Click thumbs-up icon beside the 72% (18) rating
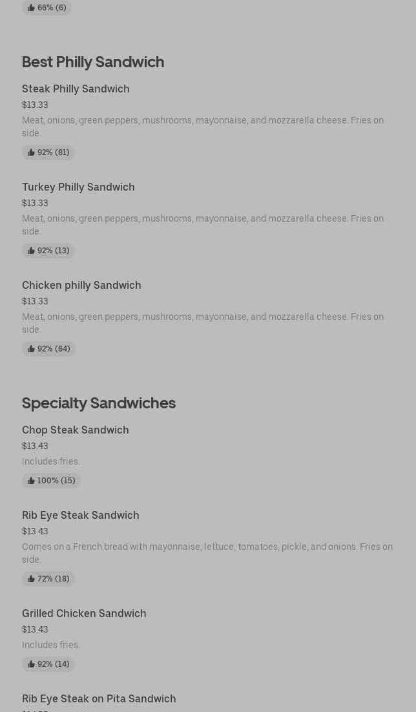 point(31,579)
